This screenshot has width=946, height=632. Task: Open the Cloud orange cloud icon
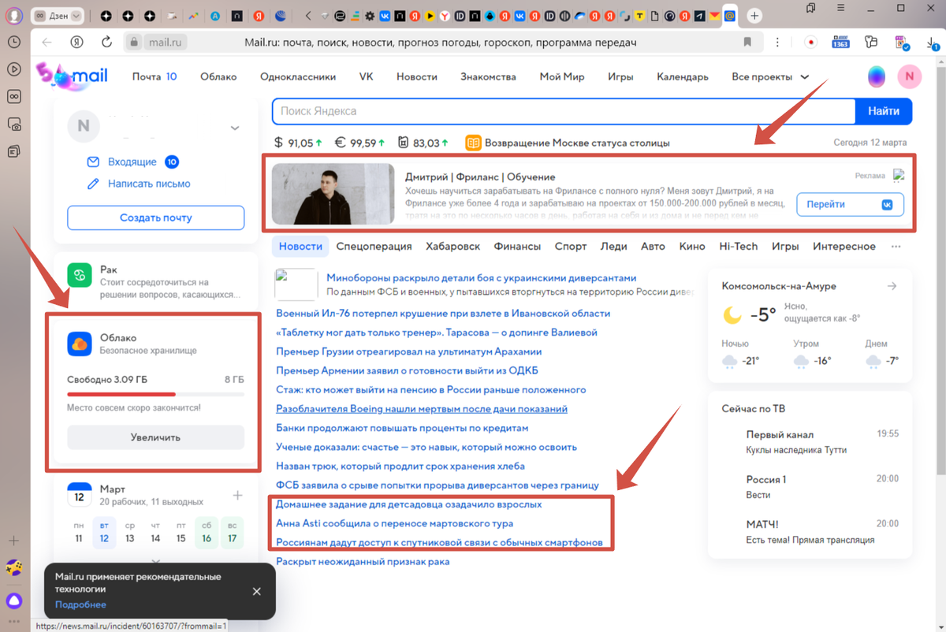(x=80, y=344)
